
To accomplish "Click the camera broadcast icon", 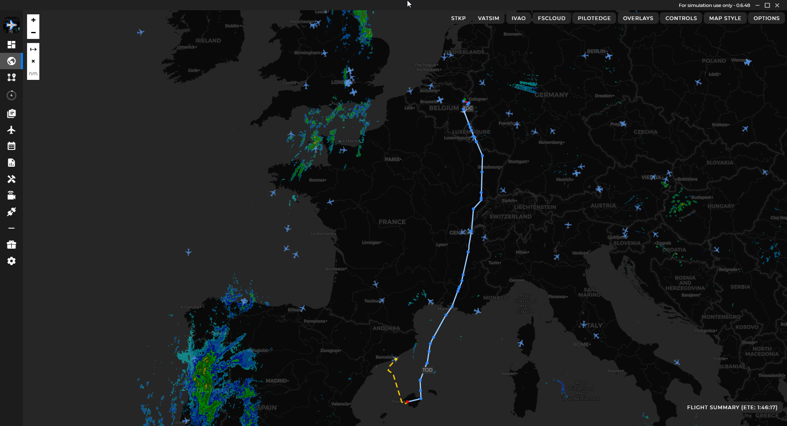I will point(11,195).
